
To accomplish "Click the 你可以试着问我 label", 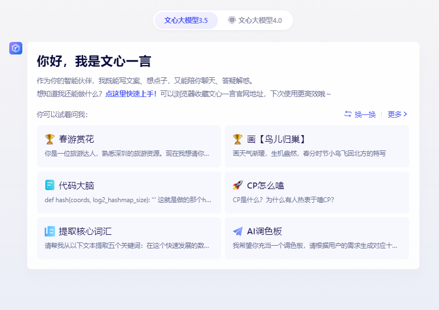I will point(62,114).
